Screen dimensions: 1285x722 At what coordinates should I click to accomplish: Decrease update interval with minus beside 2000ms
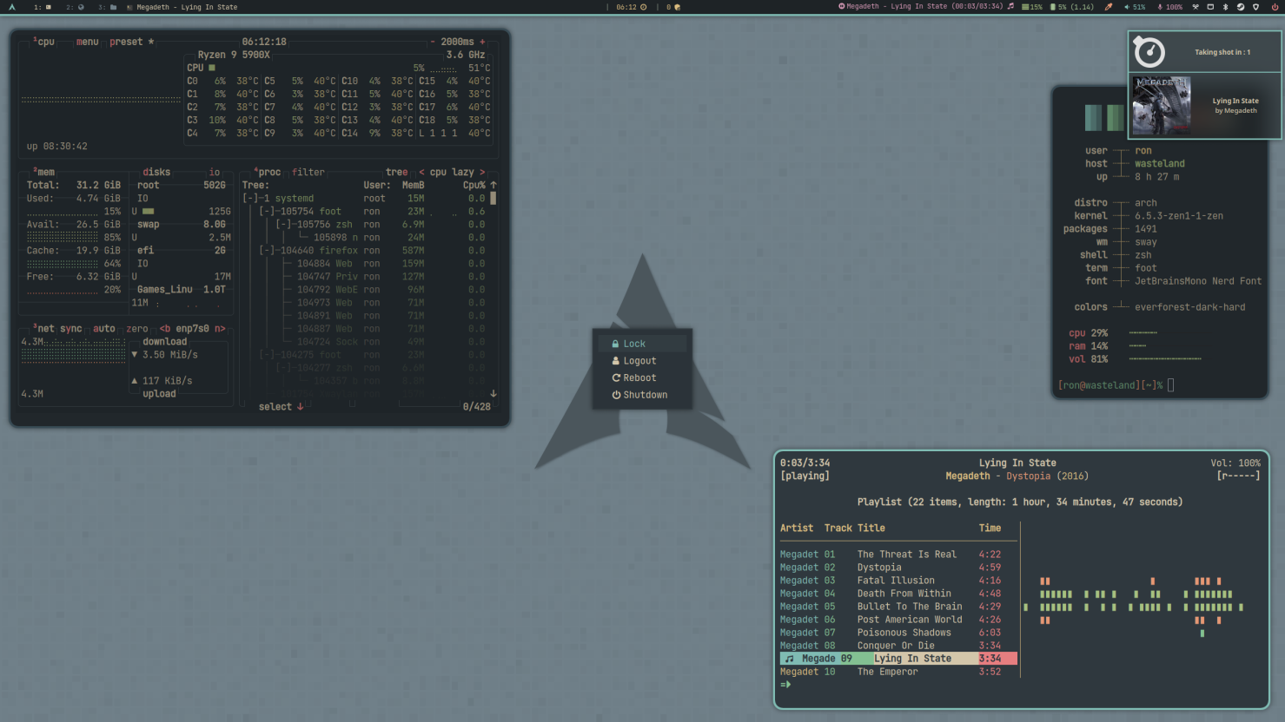[433, 42]
